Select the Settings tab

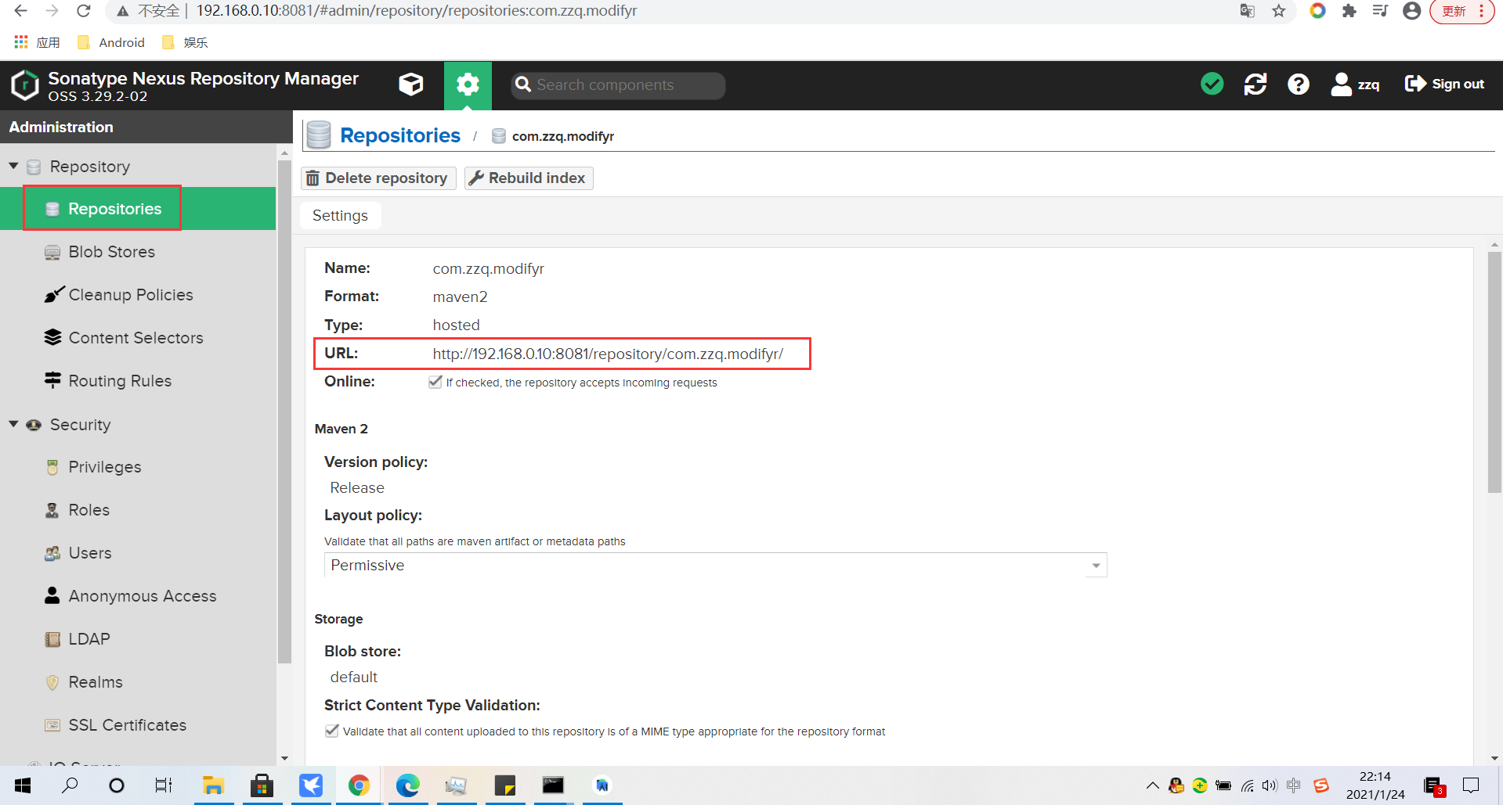pos(340,215)
